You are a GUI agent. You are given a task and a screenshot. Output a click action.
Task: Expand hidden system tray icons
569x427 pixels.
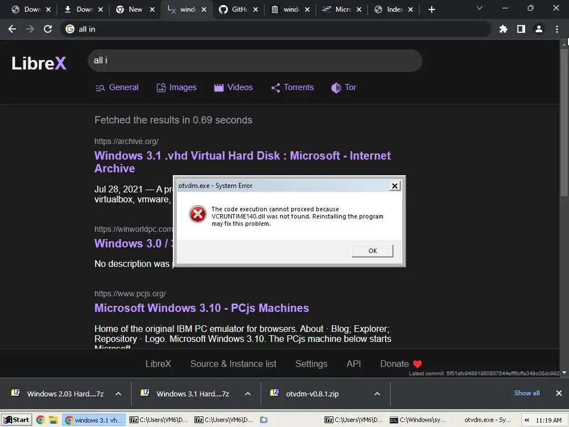click(527, 420)
